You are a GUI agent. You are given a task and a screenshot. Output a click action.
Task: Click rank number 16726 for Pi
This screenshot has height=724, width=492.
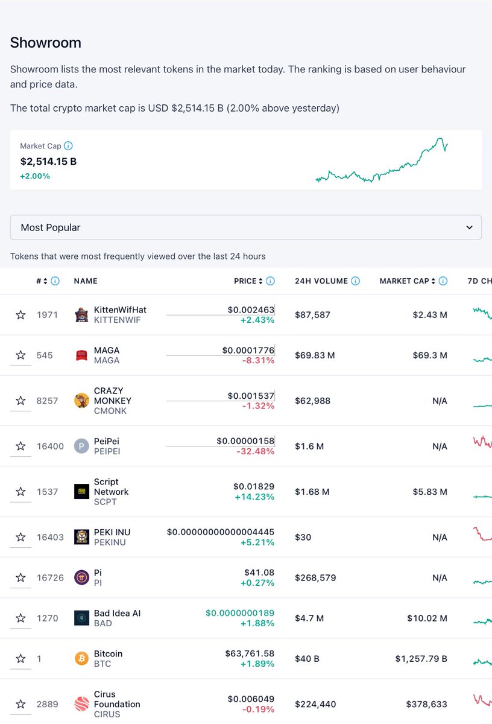pos(50,577)
